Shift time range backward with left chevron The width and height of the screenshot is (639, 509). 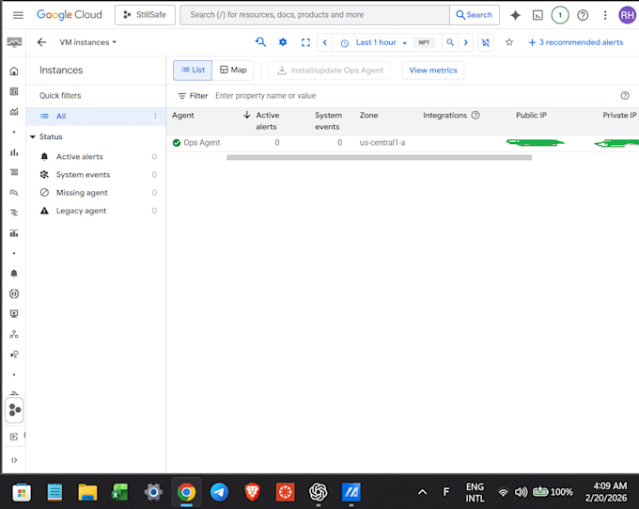pyautogui.click(x=325, y=42)
